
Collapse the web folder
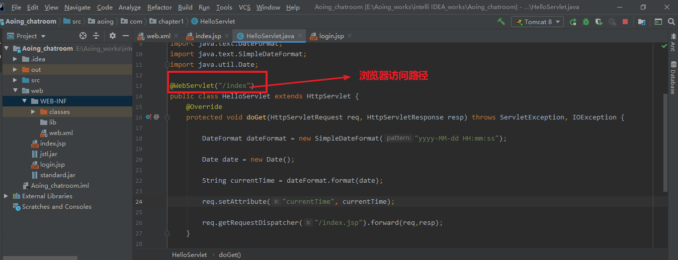click(x=15, y=91)
